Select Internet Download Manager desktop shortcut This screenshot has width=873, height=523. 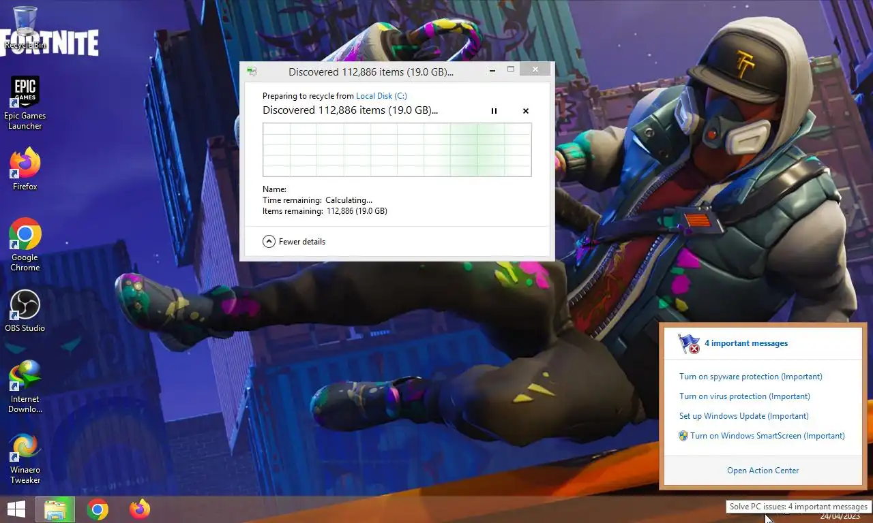click(x=25, y=387)
